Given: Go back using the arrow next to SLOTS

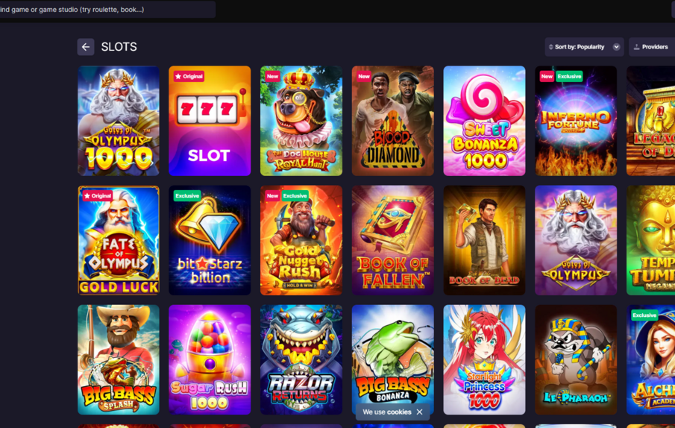Looking at the screenshot, I should 86,47.
